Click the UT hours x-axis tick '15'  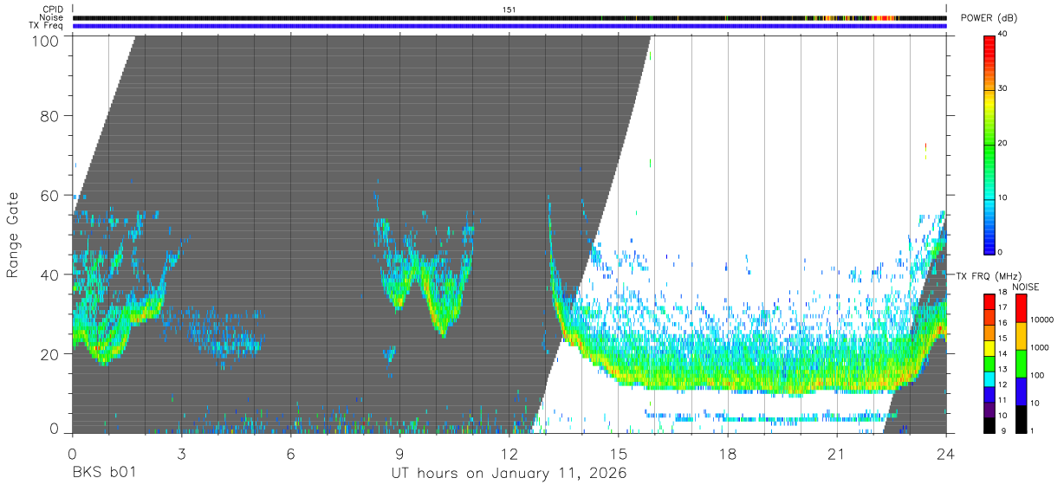point(619,453)
